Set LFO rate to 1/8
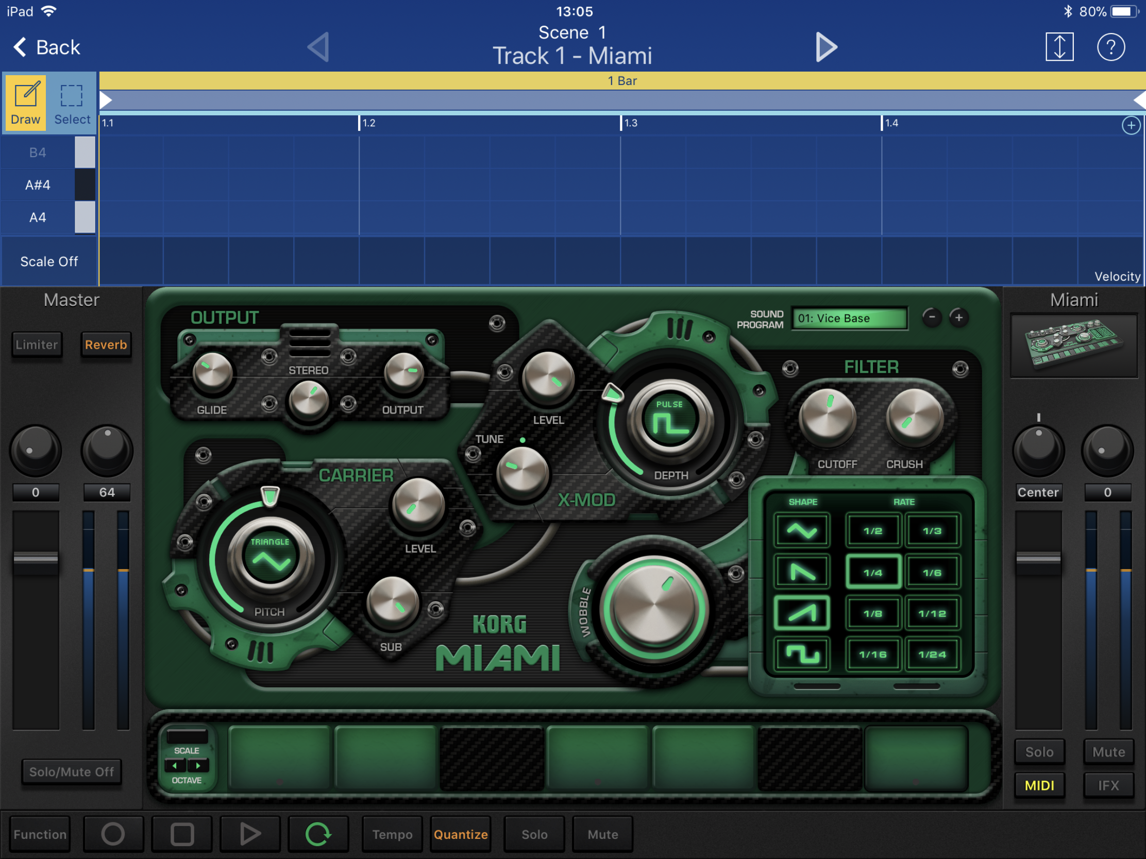This screenshot has width=1146, height=859. point(873,613)
